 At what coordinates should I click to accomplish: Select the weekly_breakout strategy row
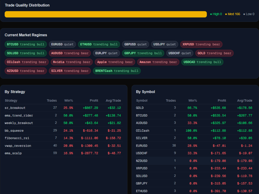(x=64, y=123)
